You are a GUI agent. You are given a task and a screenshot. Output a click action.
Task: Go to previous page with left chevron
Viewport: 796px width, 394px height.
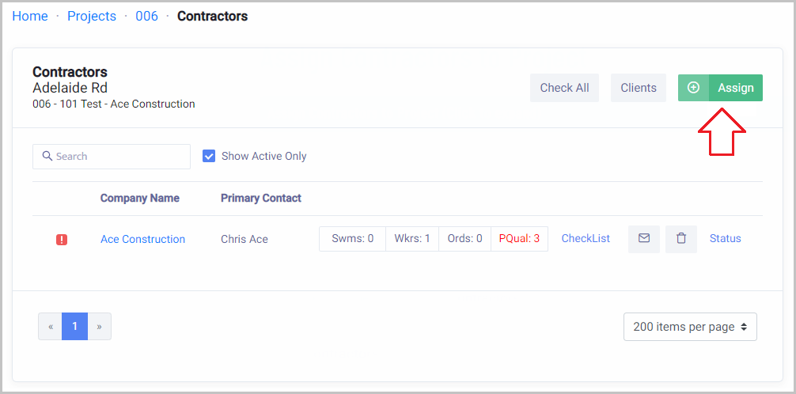(x=50, y=326)
